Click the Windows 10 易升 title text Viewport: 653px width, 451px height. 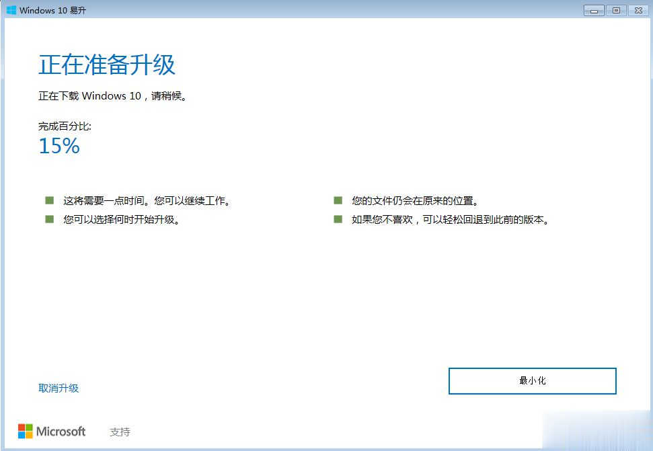[x=52, y=10]
